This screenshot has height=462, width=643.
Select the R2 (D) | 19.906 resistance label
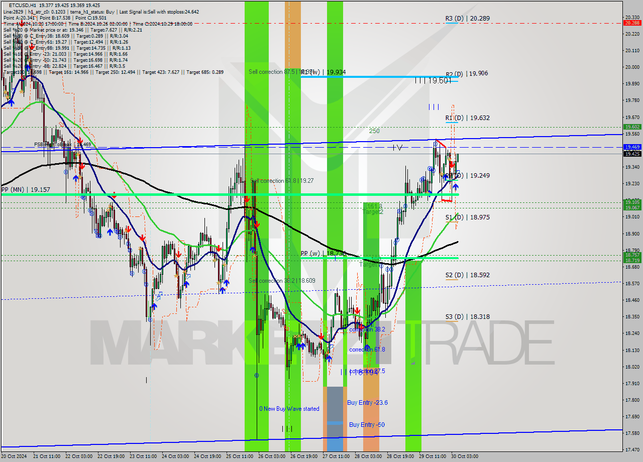point(467,73)
